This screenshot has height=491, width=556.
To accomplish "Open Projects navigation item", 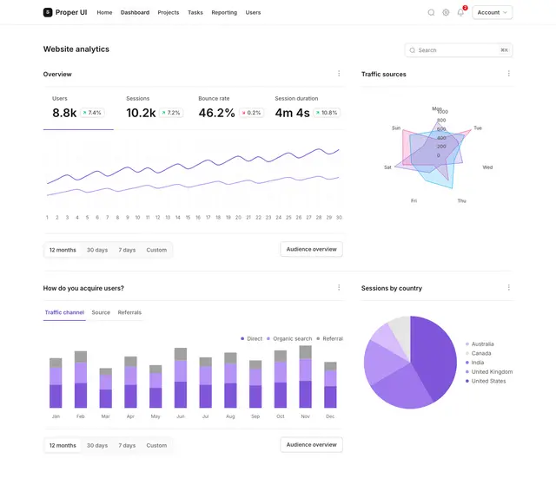I will tap(169, 12).
